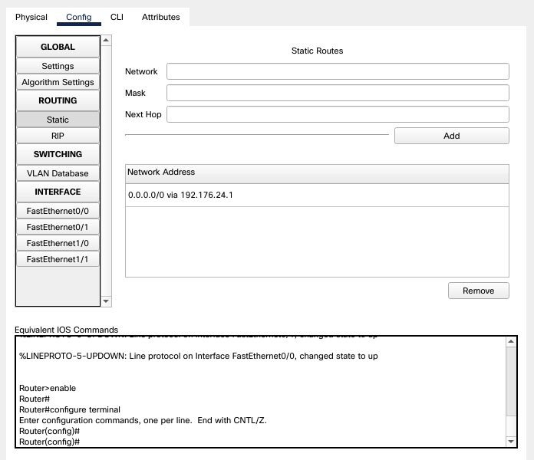Click the SWITCHING section header
The width and height of the screenshot is (534, 460).
(58, 154)
